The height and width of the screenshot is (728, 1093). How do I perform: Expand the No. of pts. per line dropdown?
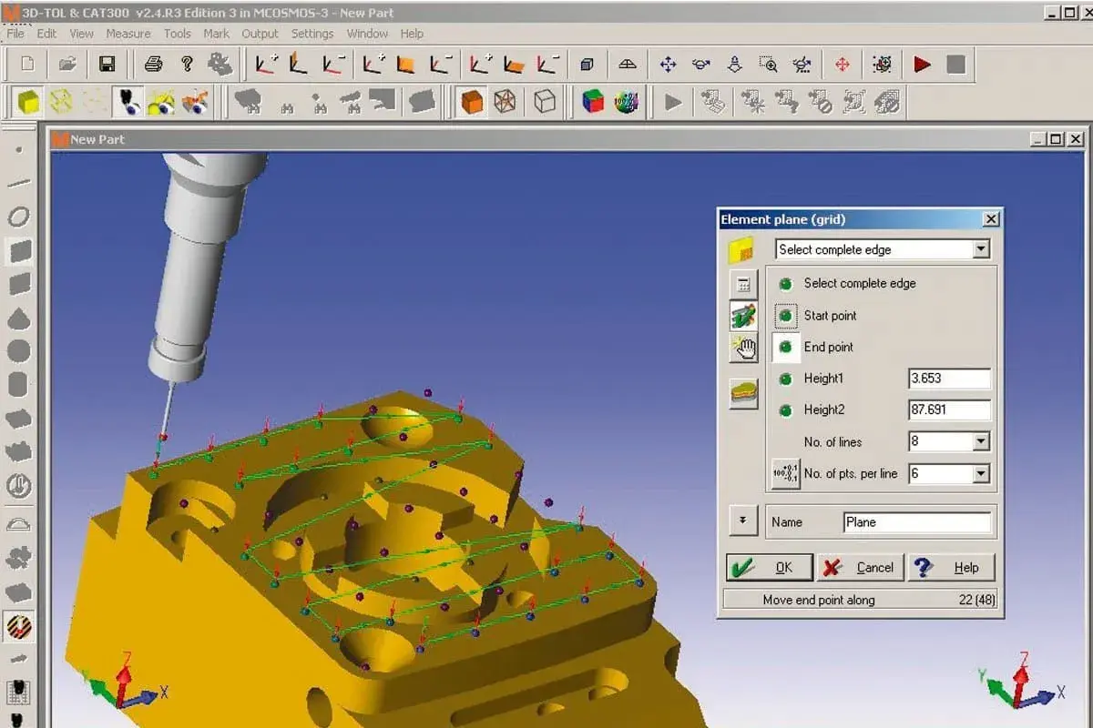(x=982, y=473)
